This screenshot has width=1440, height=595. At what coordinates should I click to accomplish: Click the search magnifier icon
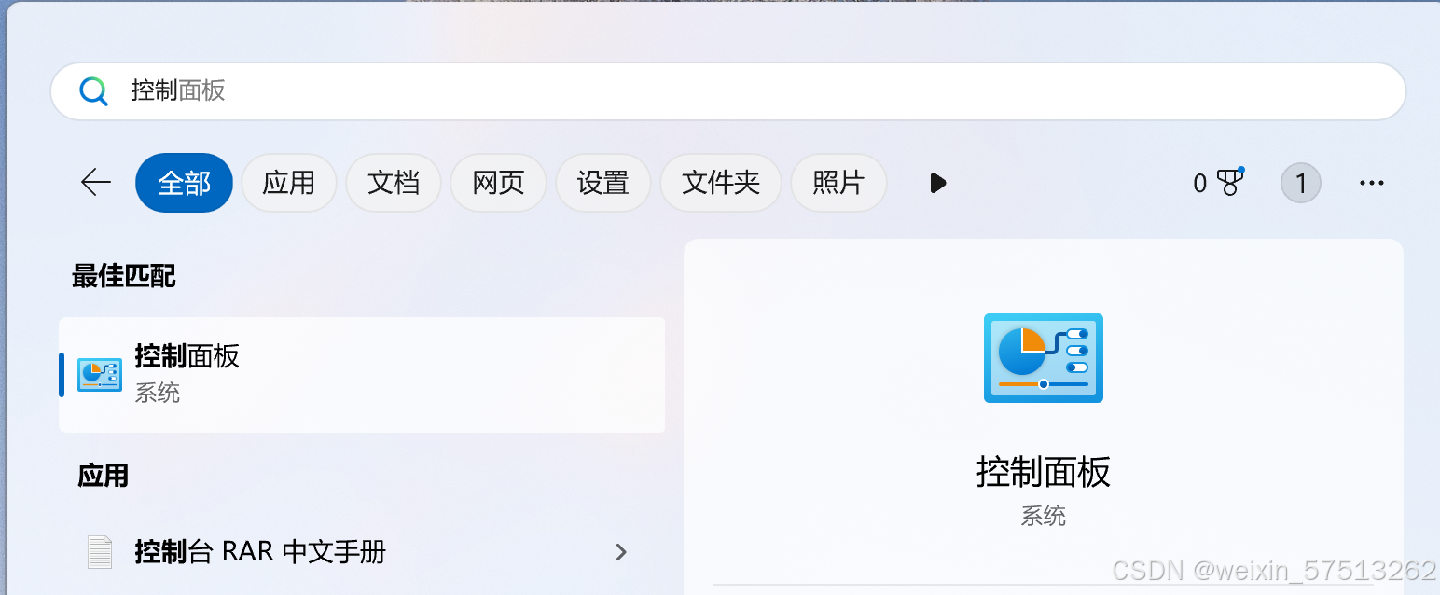click(x=93, y=91)
